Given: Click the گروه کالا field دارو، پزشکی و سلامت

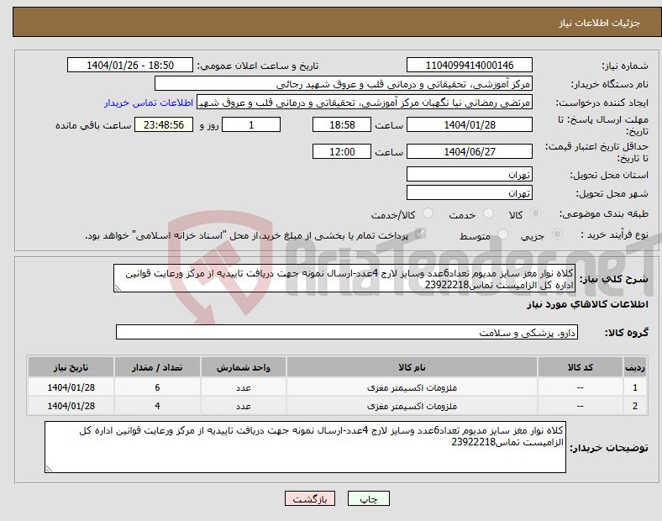Looking at the screenshot, I should point(347,332).
